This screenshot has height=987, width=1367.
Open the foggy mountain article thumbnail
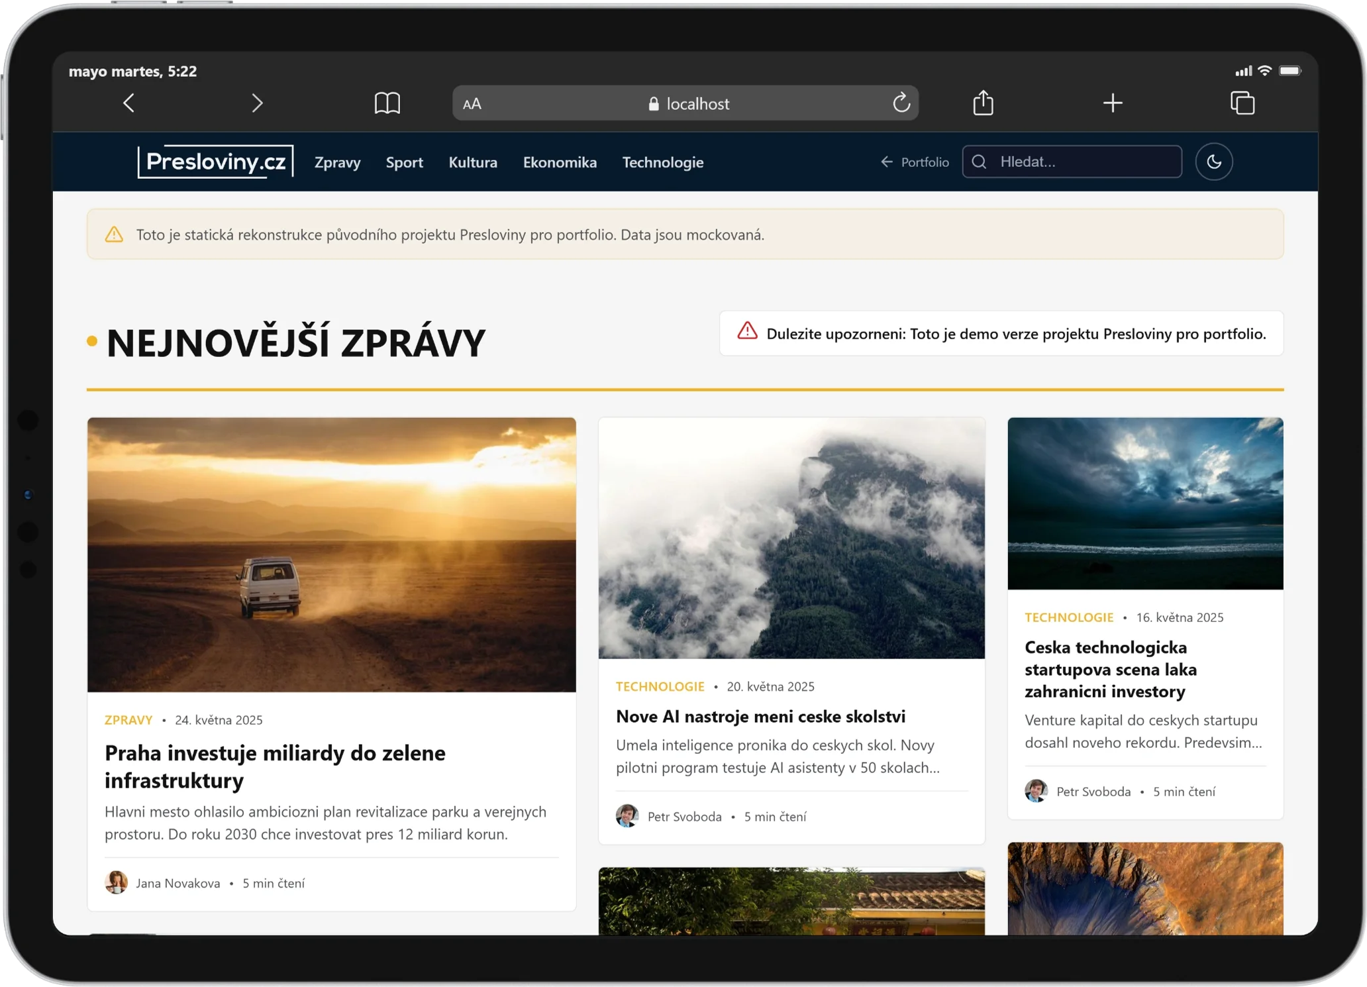791,538
